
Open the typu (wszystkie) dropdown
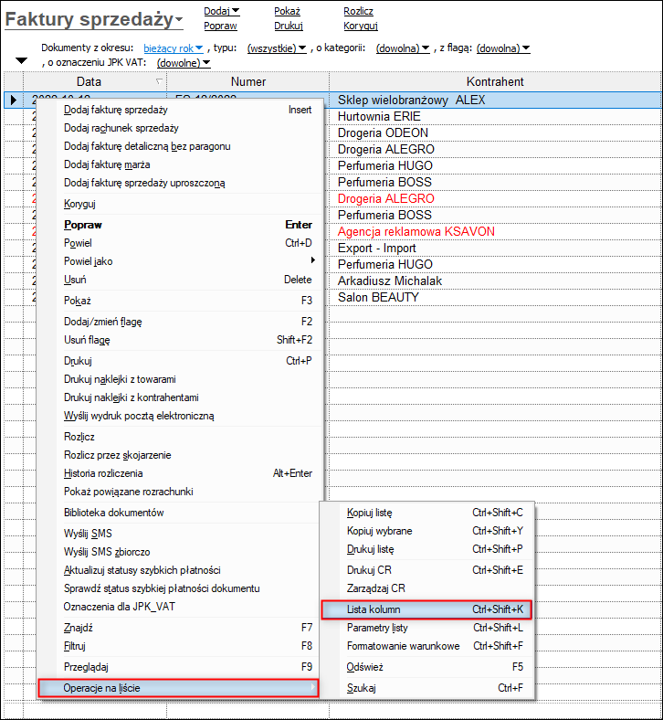277,48
